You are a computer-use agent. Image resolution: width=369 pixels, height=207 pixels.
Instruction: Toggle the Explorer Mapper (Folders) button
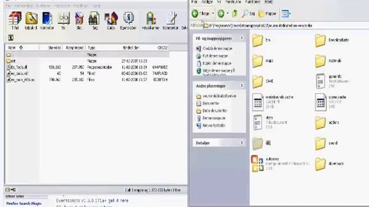click(268, 14)
